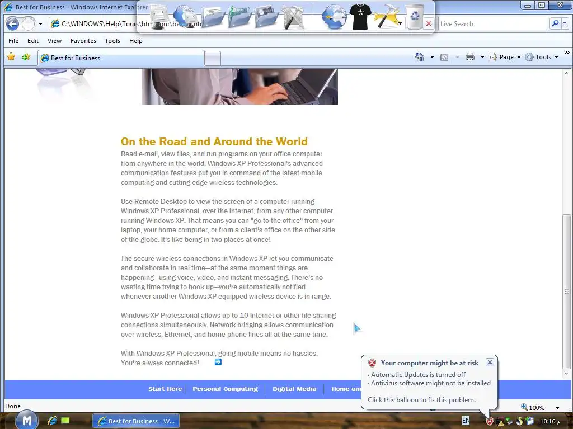Open the File menu

pos(13,41)
